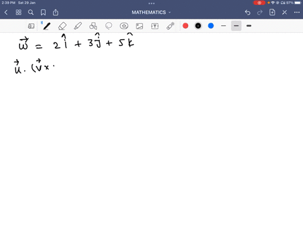
Task: Select the Highlighter tool
Action: click(78, 26)
